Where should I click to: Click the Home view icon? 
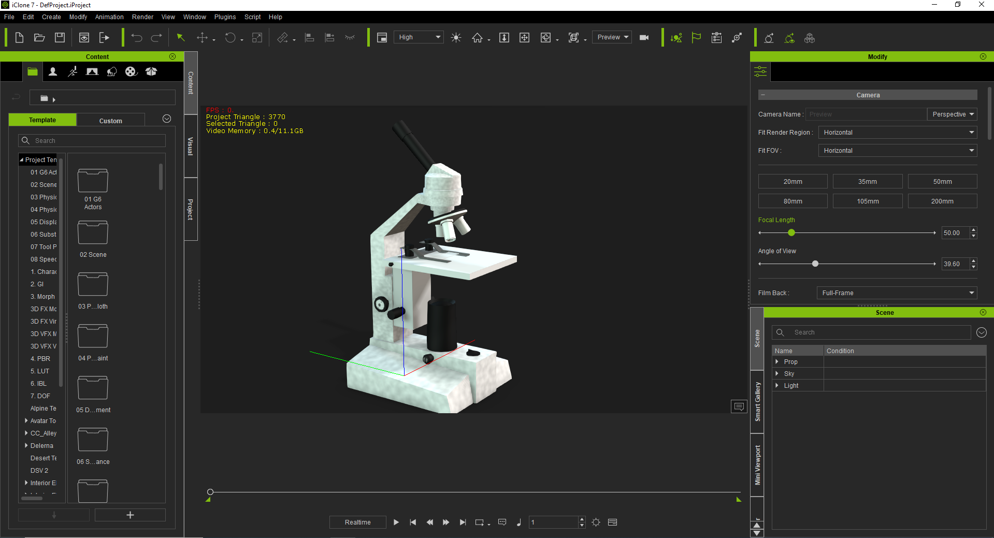pyautogui.click(x=477, y=37)
